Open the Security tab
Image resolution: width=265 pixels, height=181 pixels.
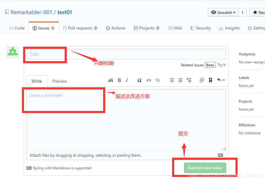(200, 28)
